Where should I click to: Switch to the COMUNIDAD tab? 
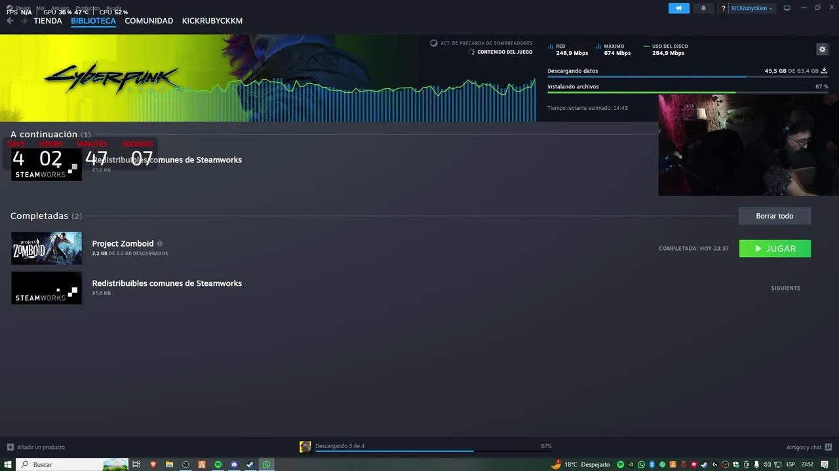[x=149, y=21]
